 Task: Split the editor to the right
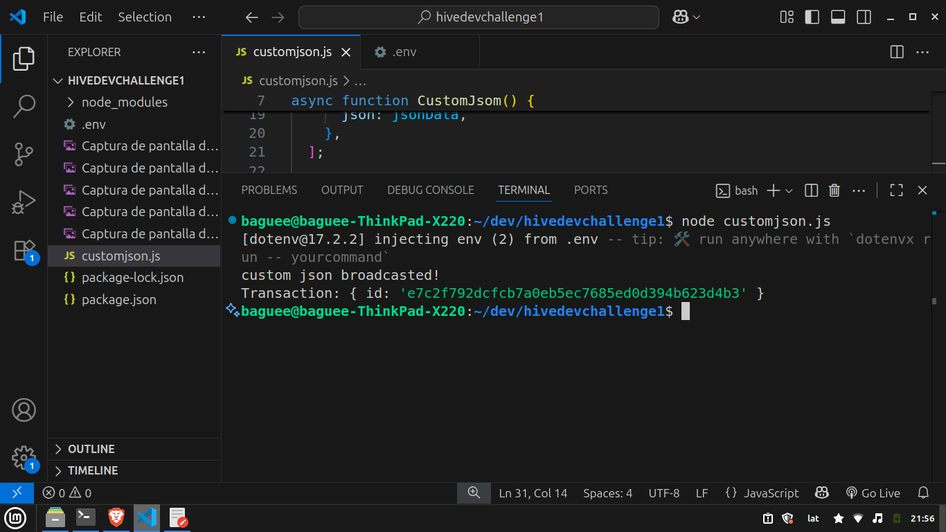tap(896, 52)
